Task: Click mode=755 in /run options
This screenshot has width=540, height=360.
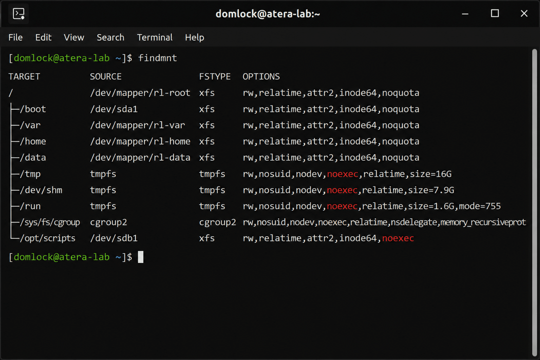Action: [480, 206]
